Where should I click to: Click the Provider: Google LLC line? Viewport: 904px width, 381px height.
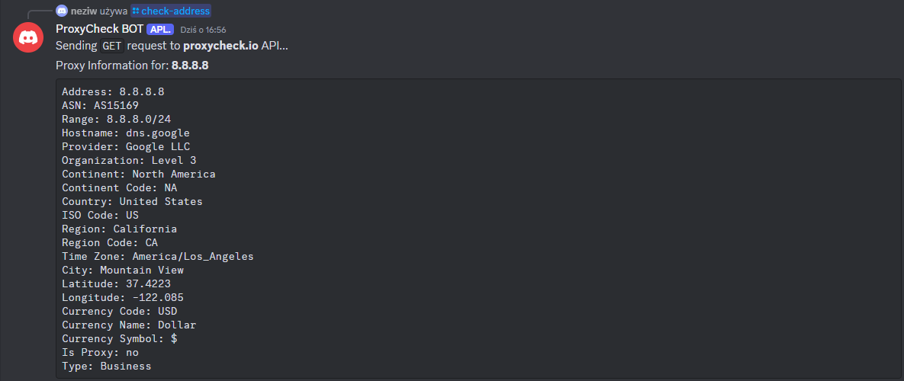coord(126,146)
